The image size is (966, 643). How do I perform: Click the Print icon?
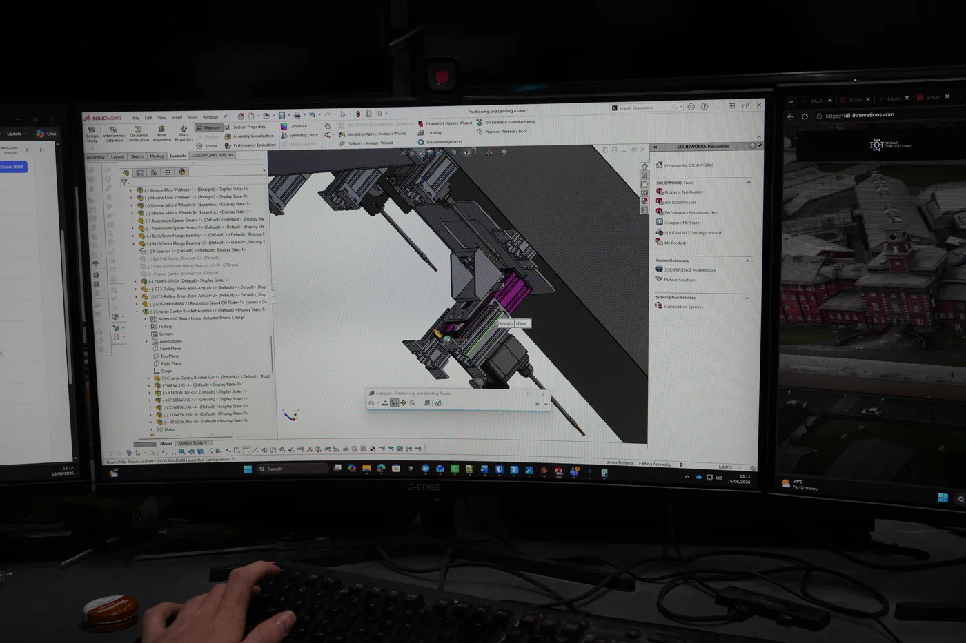tap(297, 115)
